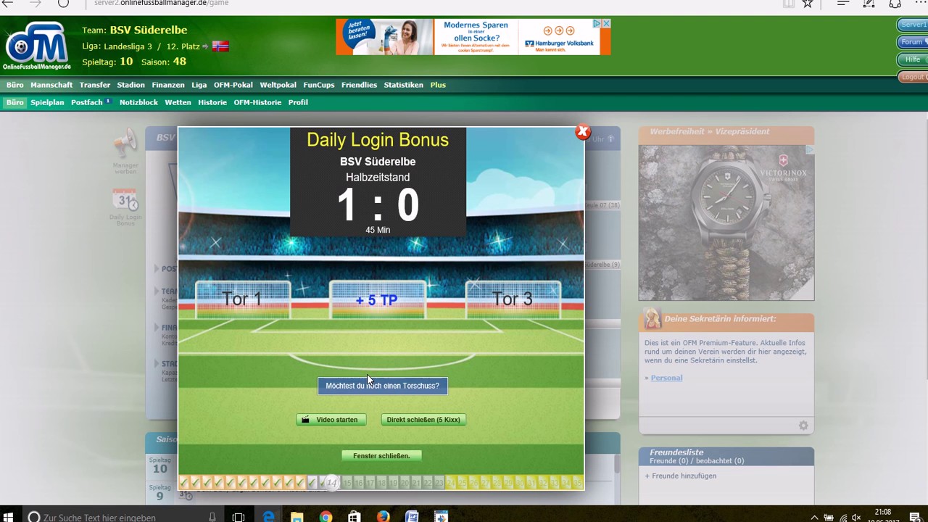Click the middle goal showing + 5 TP

377,299
